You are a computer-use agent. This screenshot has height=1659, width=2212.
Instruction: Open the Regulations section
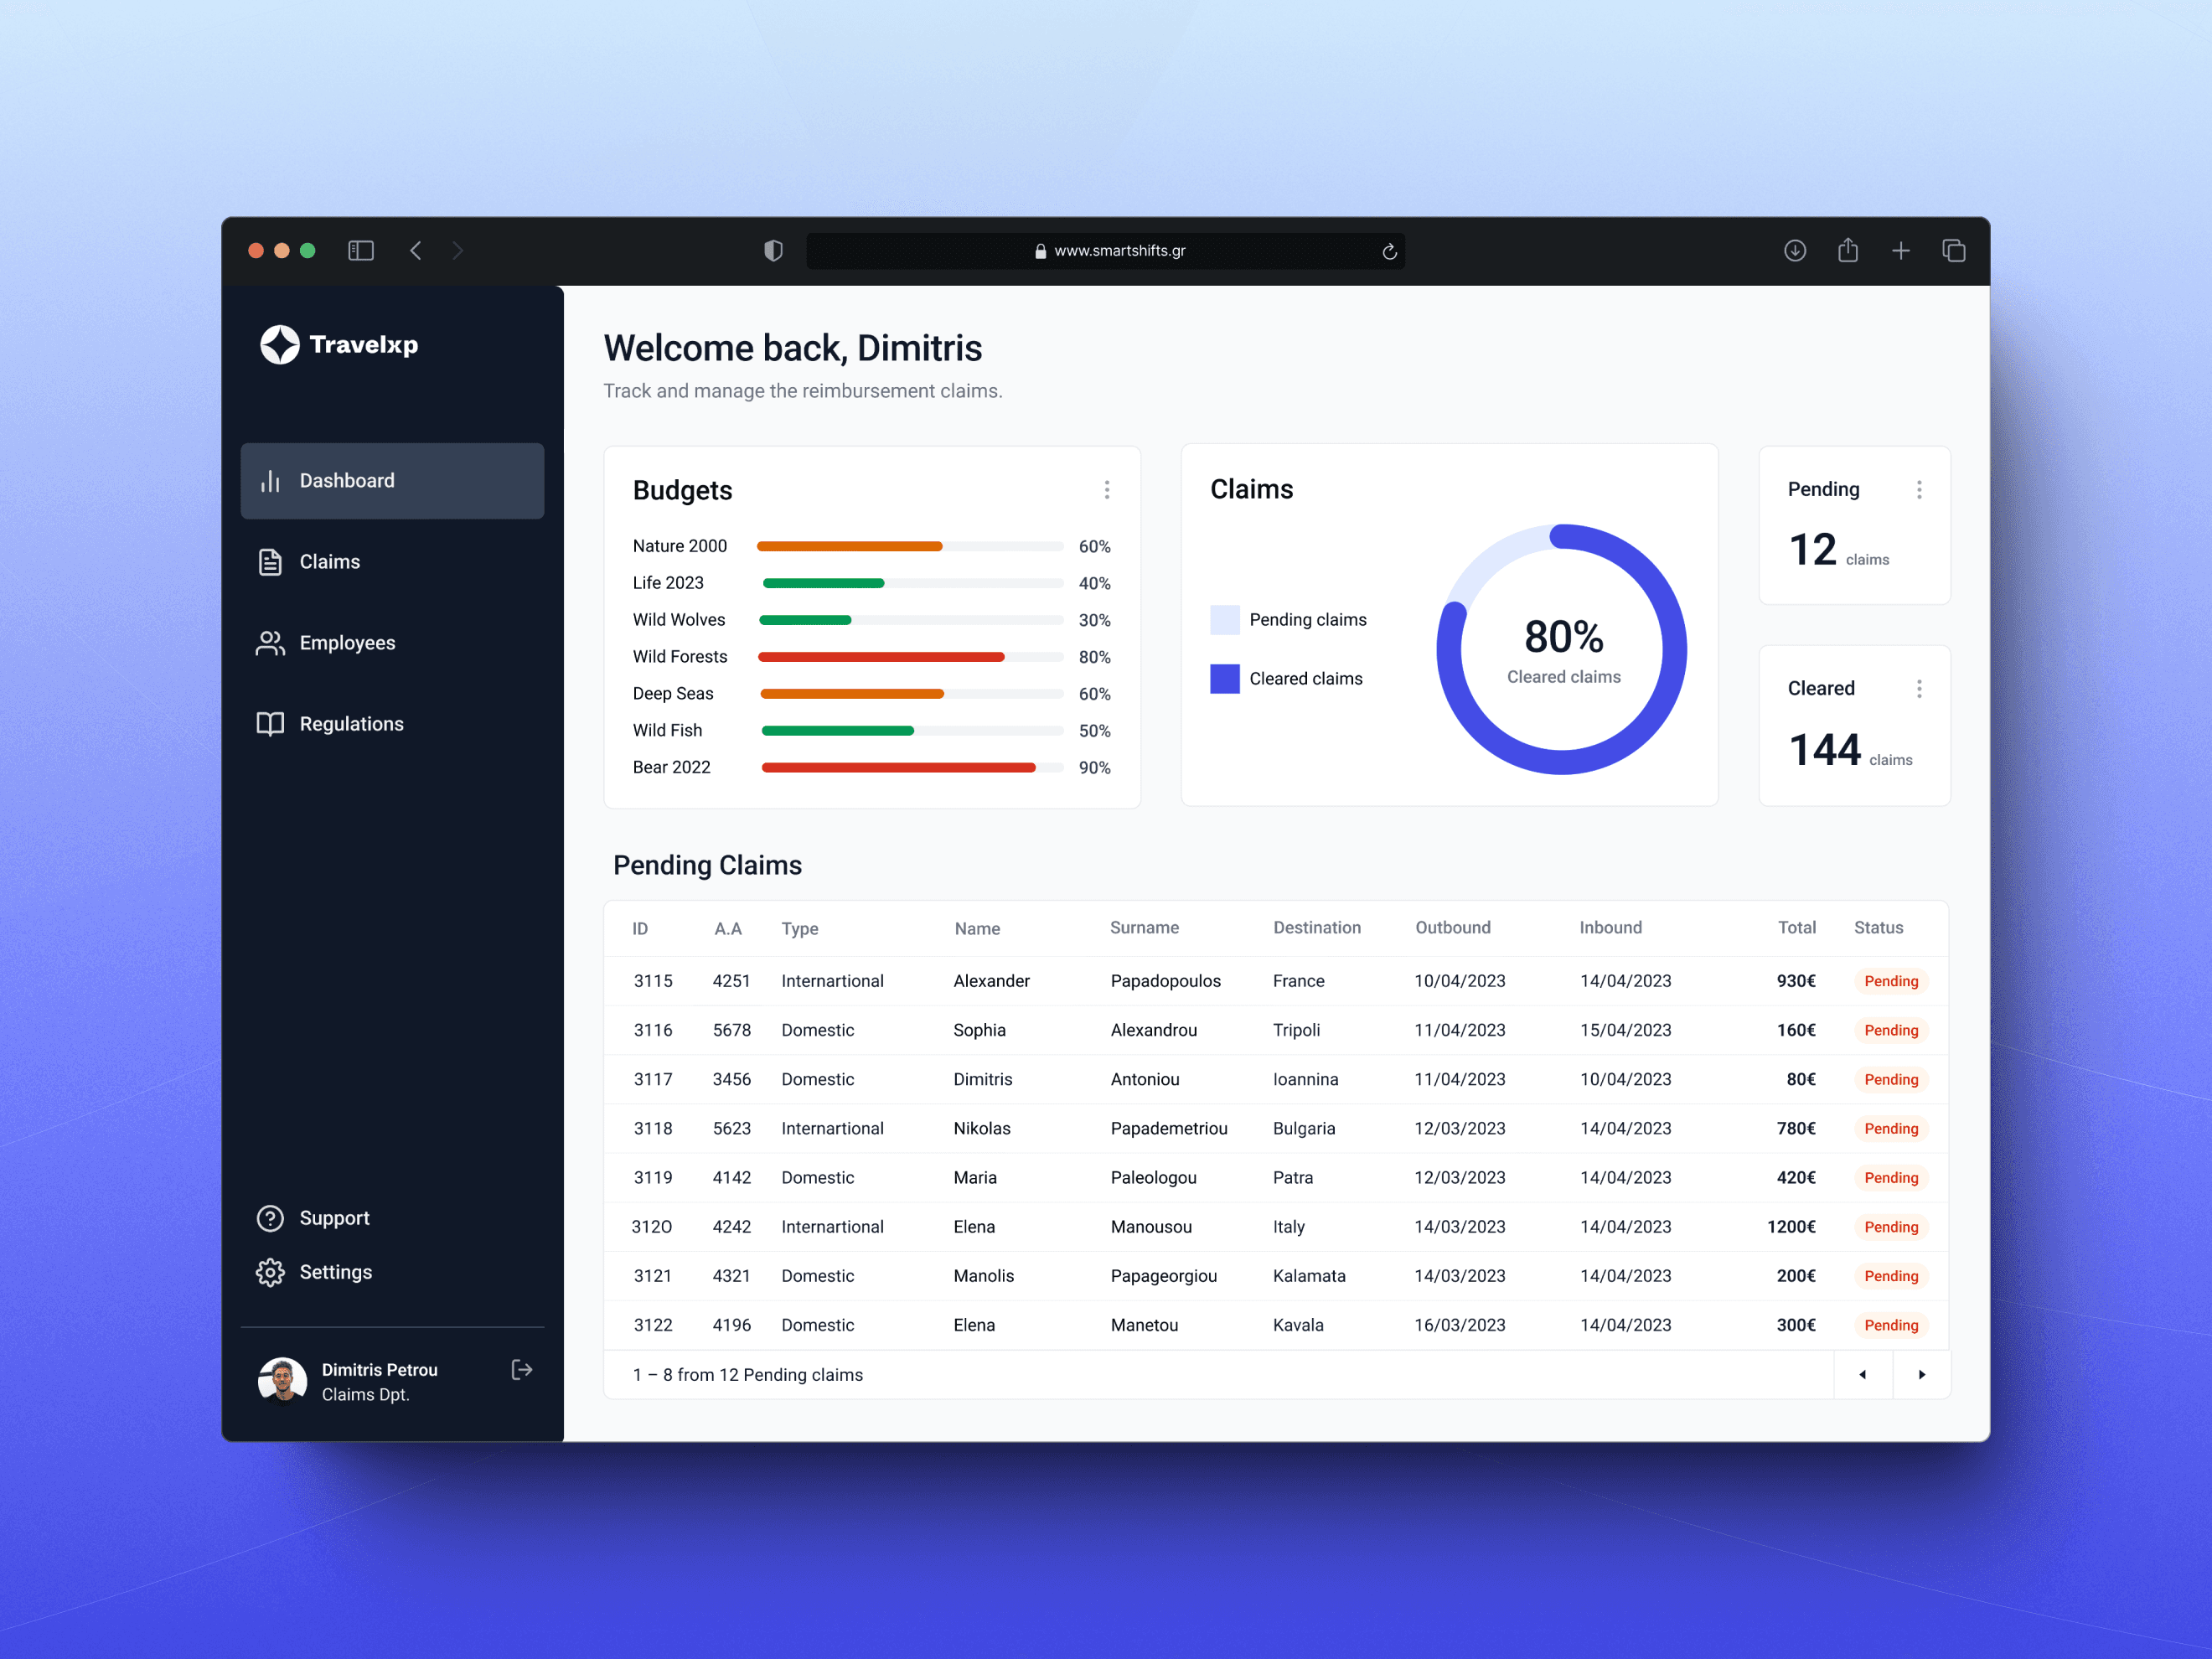[x=392, y=724]
